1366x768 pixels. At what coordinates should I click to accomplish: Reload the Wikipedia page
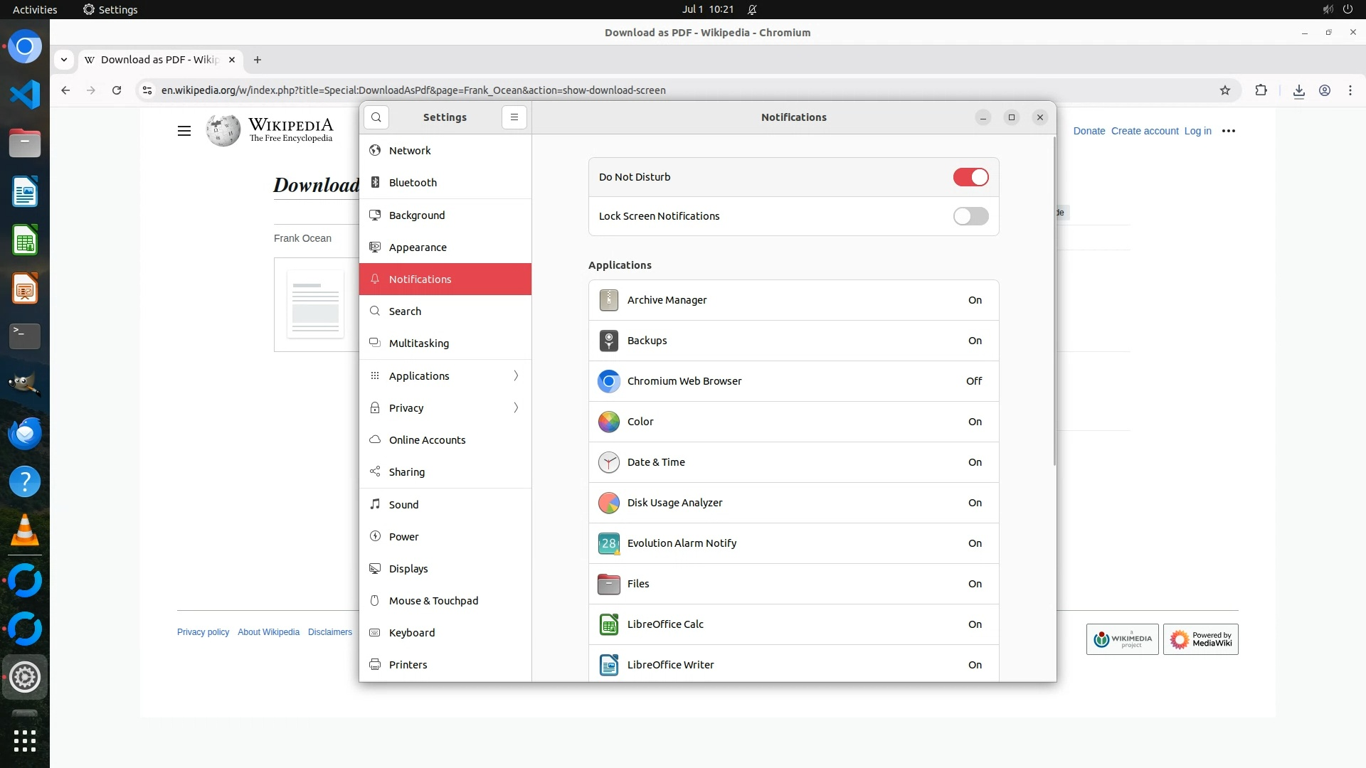[x=117, y=90]
